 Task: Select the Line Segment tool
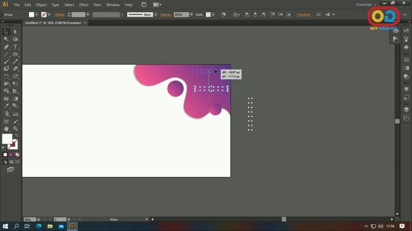(6, 54)
